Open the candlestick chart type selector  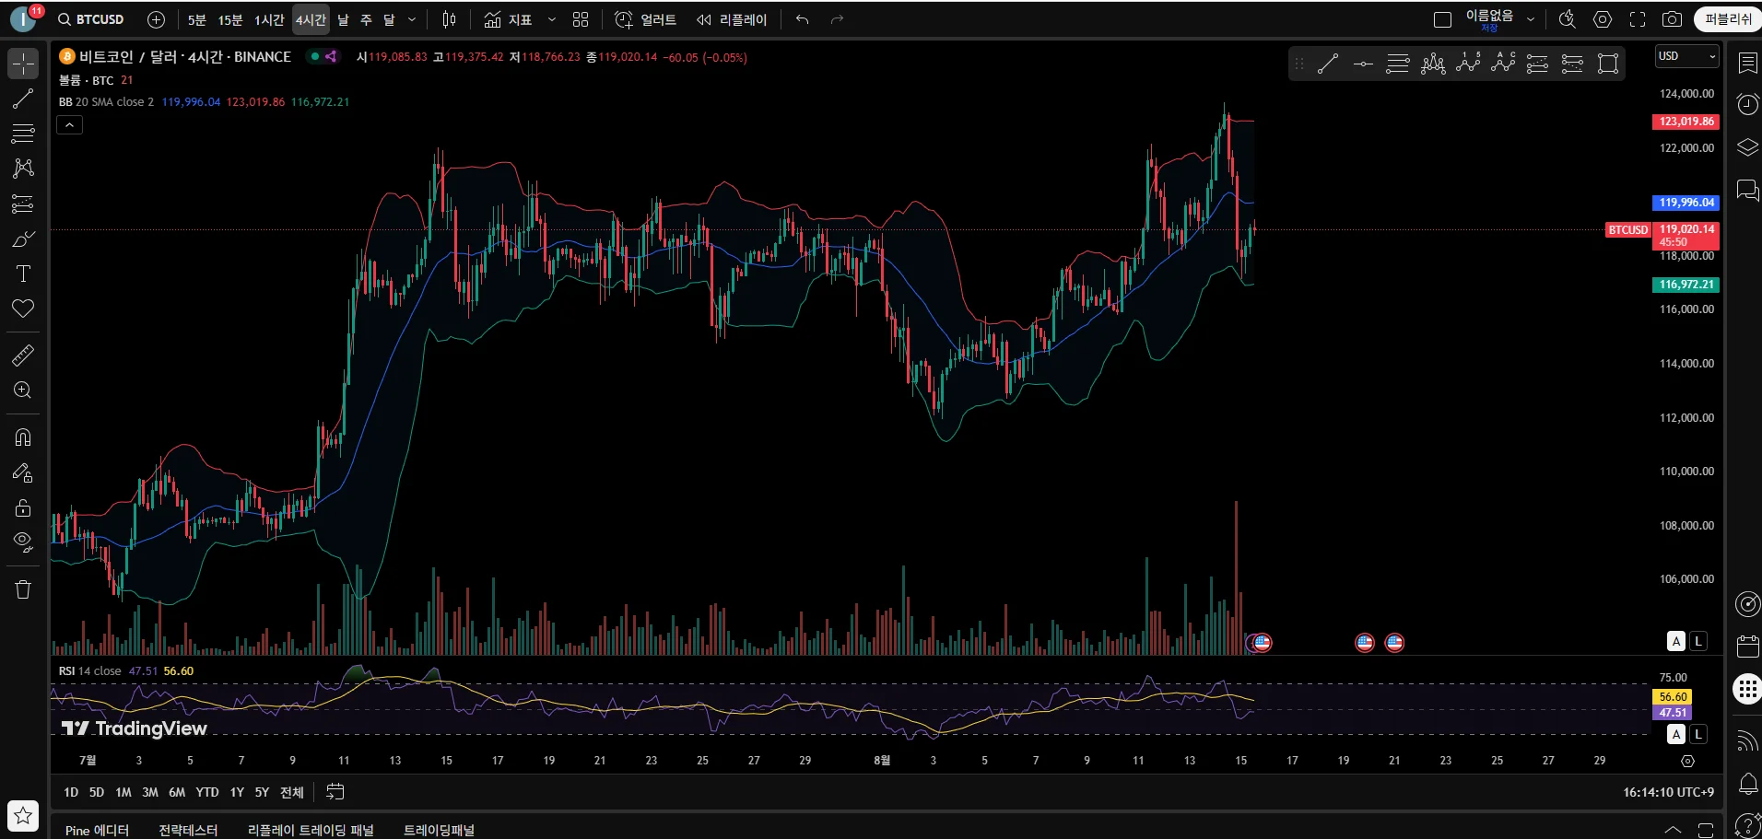pyautogui.click(x=449, y=19)
